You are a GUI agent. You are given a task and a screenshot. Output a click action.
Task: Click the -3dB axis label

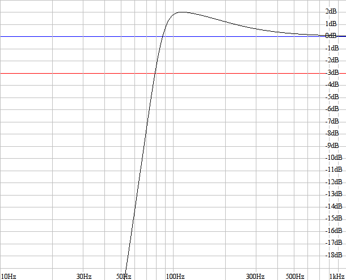pos(332,73)
